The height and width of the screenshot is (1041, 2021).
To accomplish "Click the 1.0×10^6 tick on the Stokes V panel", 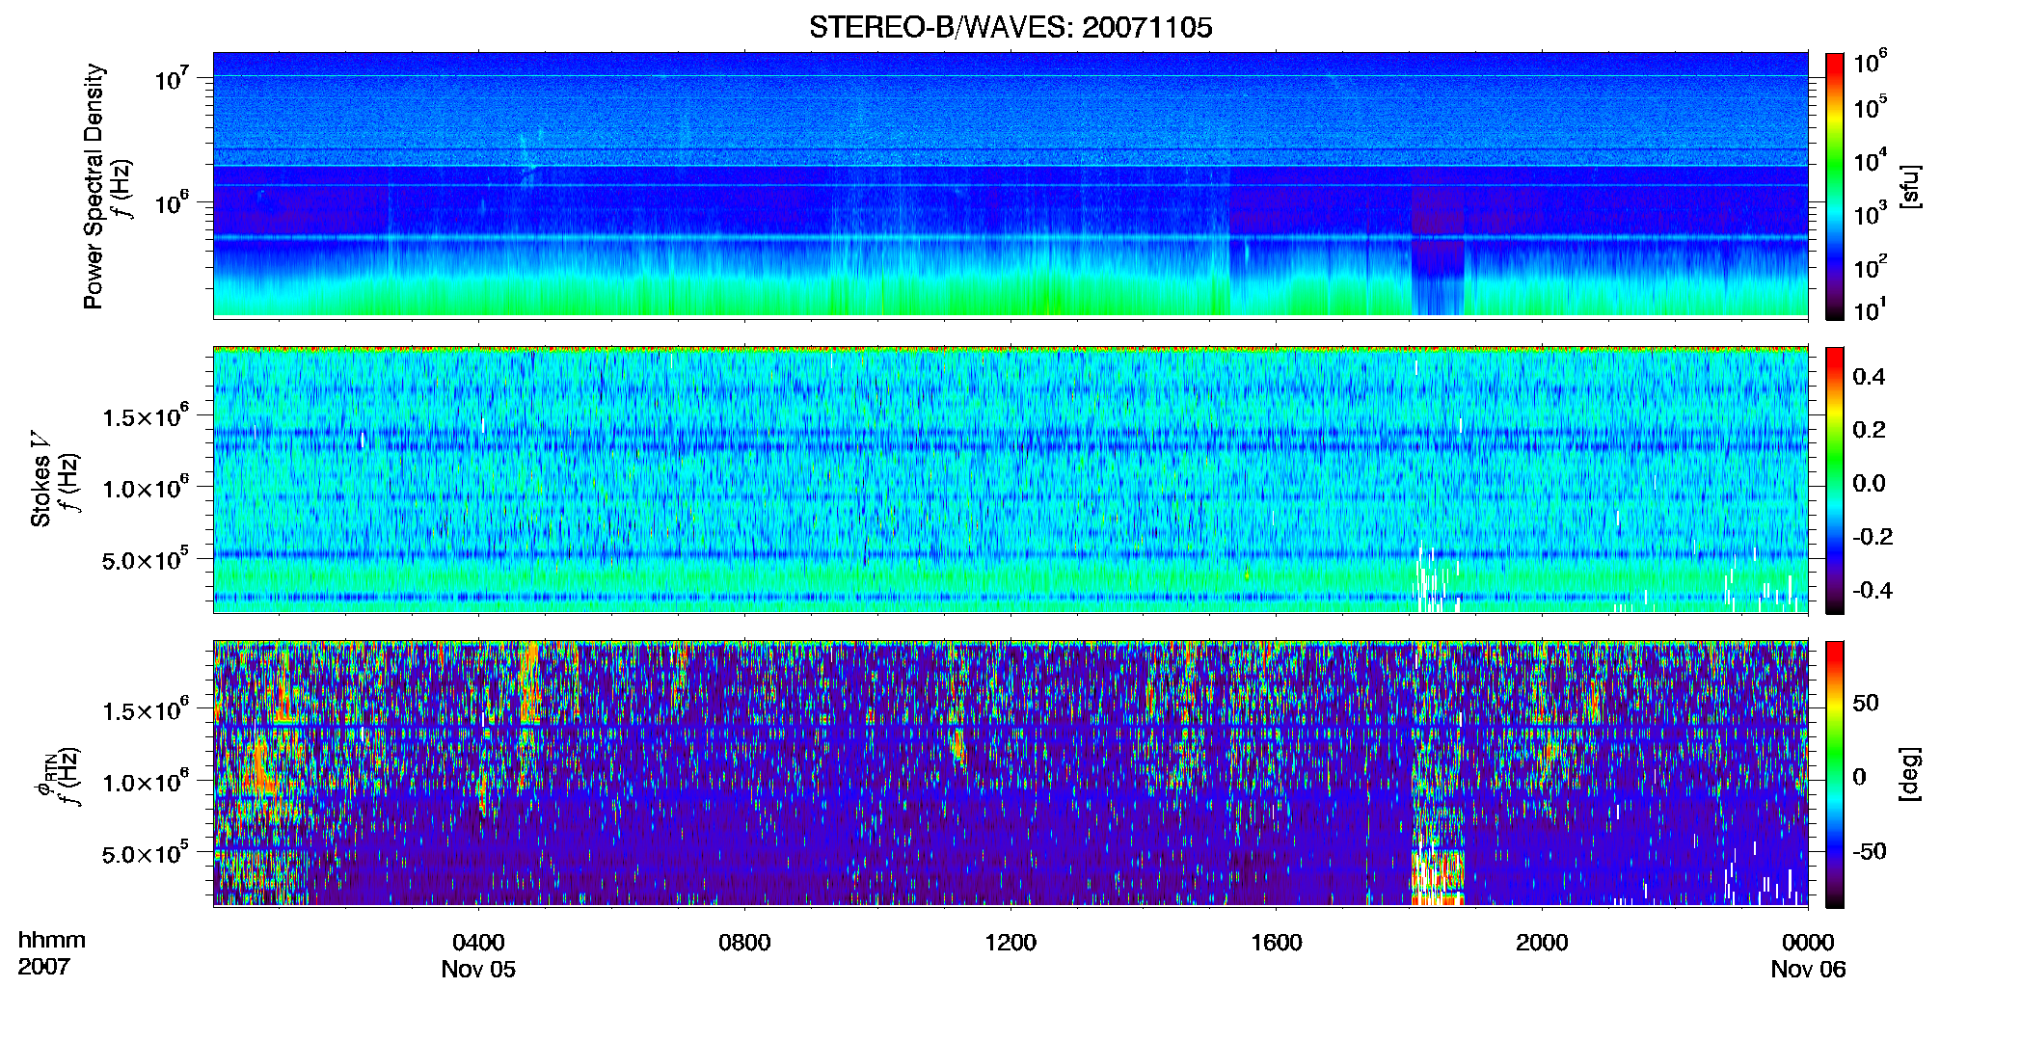I will point(146,489).
